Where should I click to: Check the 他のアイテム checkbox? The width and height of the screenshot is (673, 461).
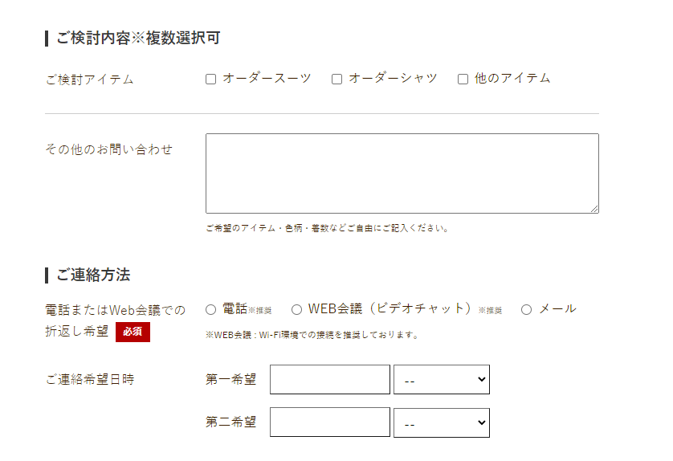[463, 80]
